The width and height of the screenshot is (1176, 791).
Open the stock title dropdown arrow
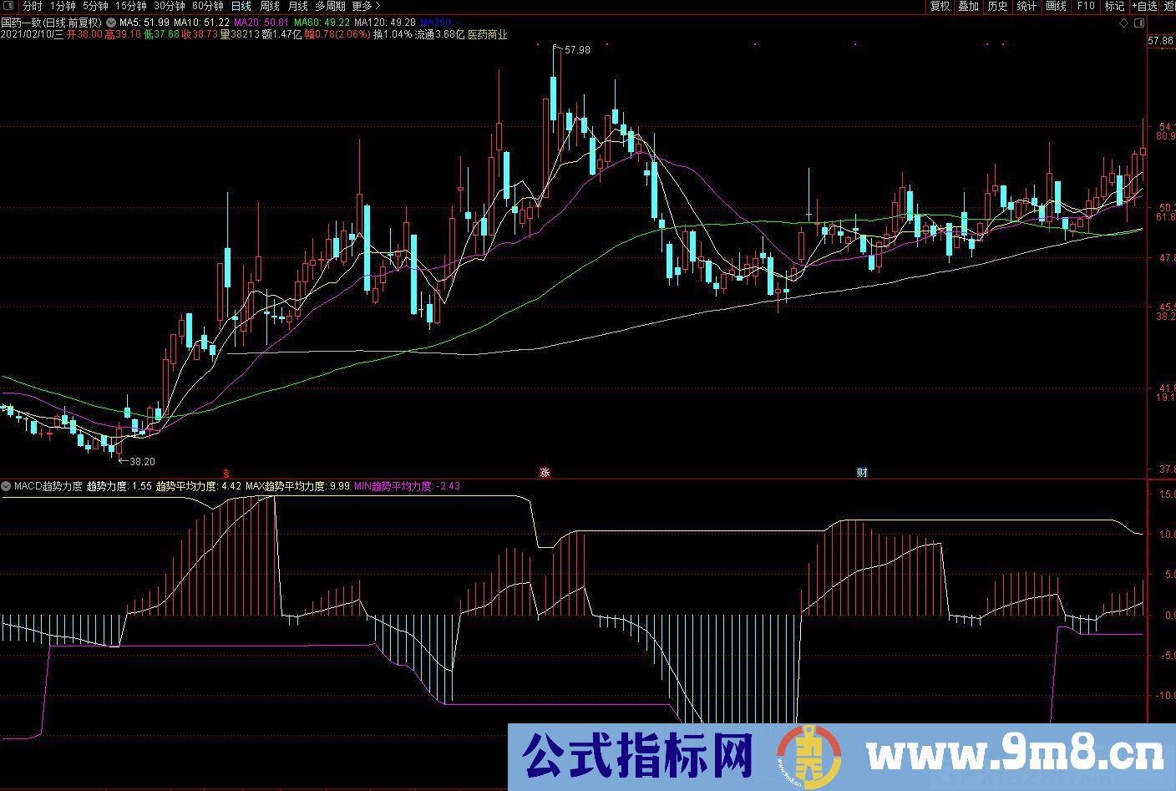tap(111, 23)
